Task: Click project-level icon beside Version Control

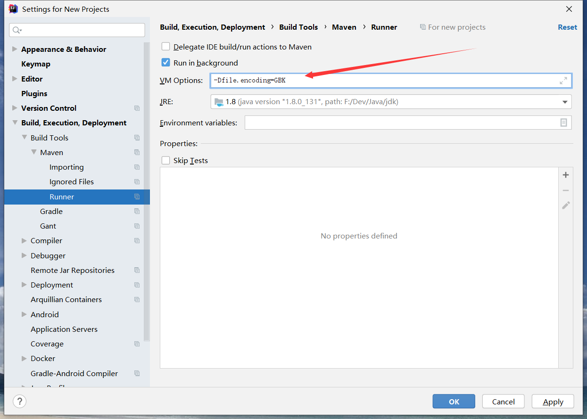Action: [x=137, y=108]
